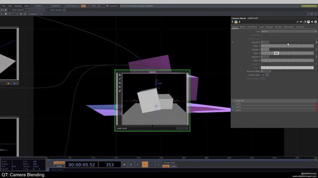The width and height of the screenshot is (318, 178).
Task: Click the icon just before the project1 path
Action: [25, 14]
